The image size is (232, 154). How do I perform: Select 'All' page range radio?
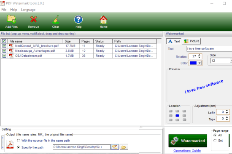coord(215,135)
